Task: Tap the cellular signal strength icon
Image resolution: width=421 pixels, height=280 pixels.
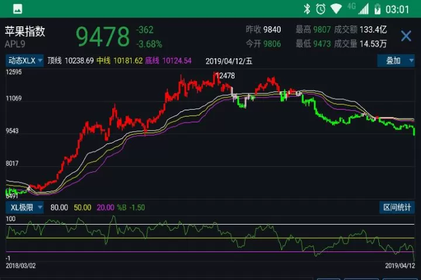Action: [363, 9]
